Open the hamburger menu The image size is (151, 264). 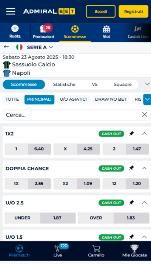point(11,11)
